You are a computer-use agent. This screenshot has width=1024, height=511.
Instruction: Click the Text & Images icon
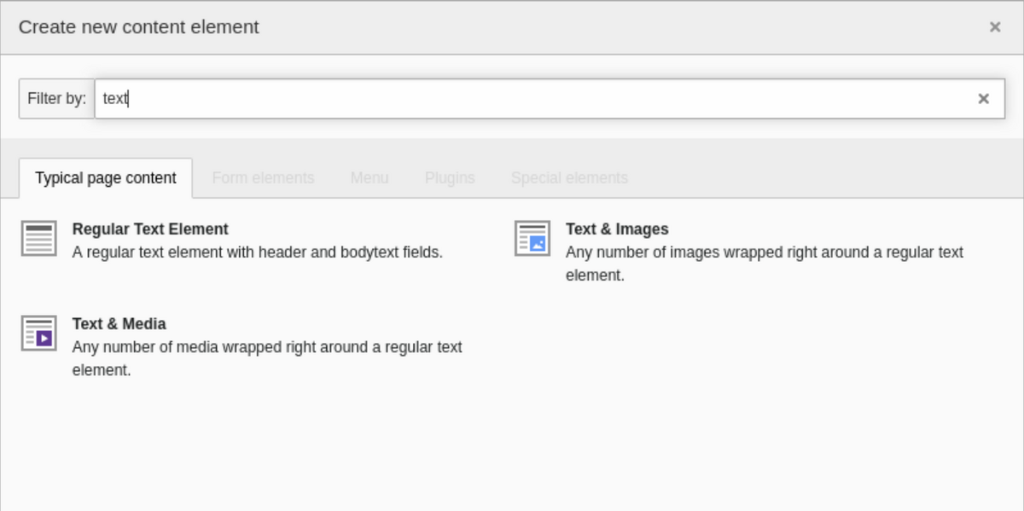[532, 238]
